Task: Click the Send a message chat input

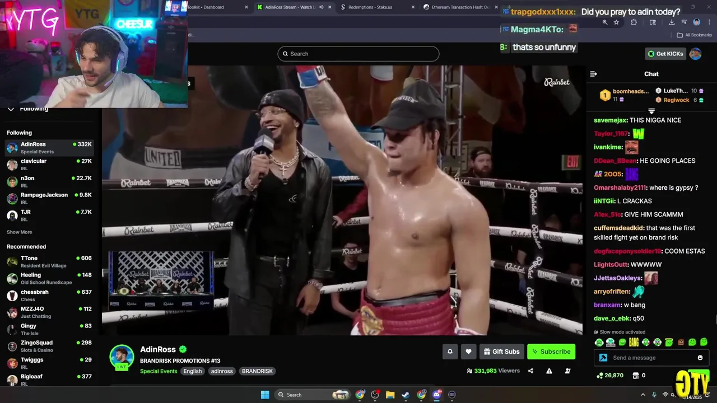Action: click(651, 358)
